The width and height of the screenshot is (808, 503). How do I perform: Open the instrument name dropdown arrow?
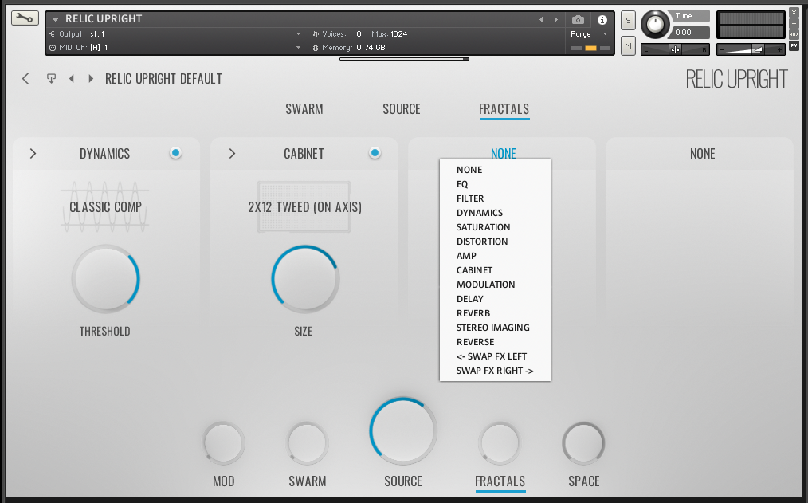pos(55,19)
